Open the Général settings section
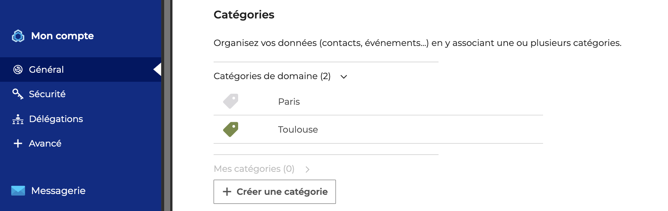 pos(80,69)
